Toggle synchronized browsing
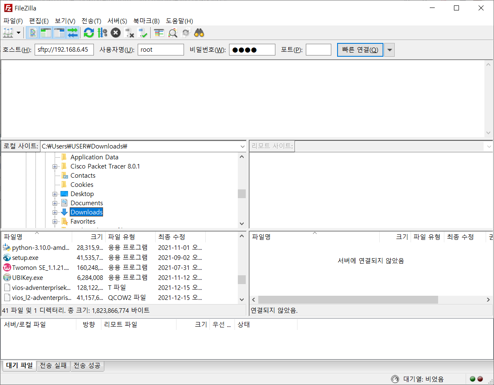This screenshot has height=385, width=494. click(x=186, y=33)
